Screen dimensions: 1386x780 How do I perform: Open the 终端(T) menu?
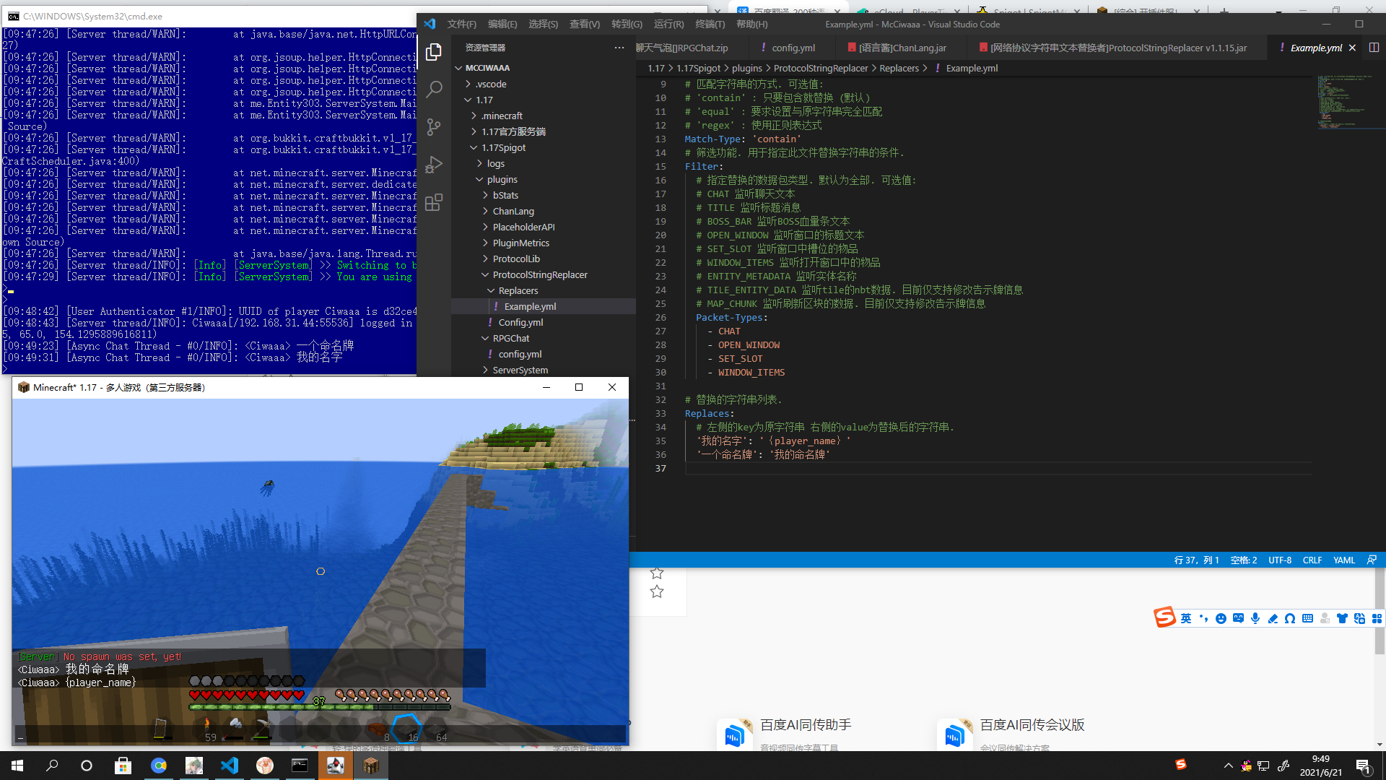710,24
